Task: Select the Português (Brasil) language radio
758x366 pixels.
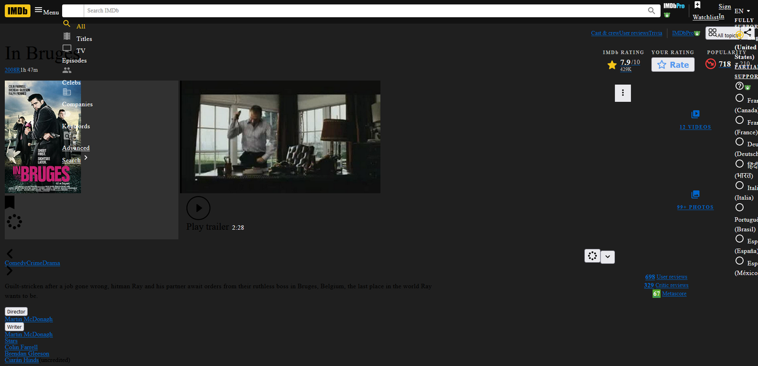Action: [x=740, y=207]
